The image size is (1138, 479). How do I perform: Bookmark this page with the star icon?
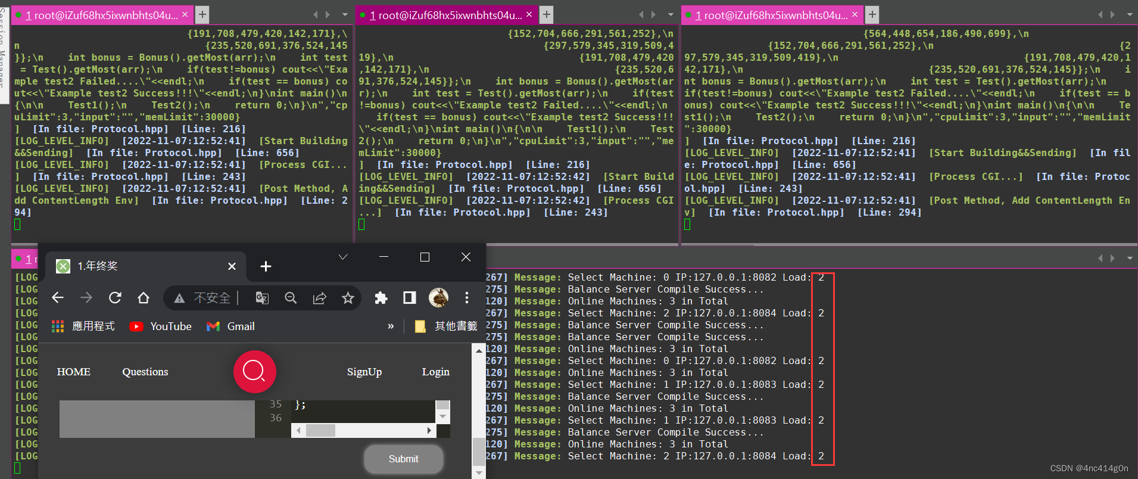coord(348,298)
